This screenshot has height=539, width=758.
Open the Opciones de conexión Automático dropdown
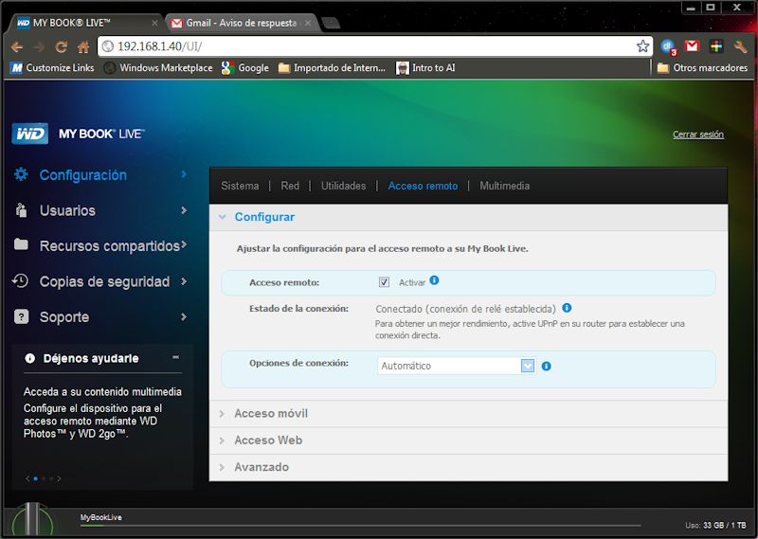click(457, 366)
